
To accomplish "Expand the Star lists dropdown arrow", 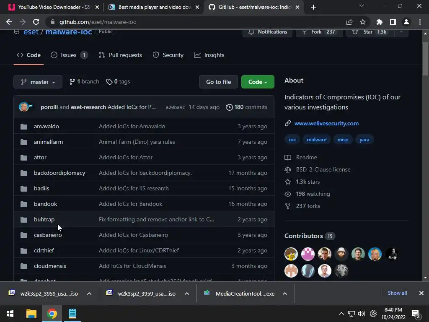I will pyautogui.click(x=401, y=32).
